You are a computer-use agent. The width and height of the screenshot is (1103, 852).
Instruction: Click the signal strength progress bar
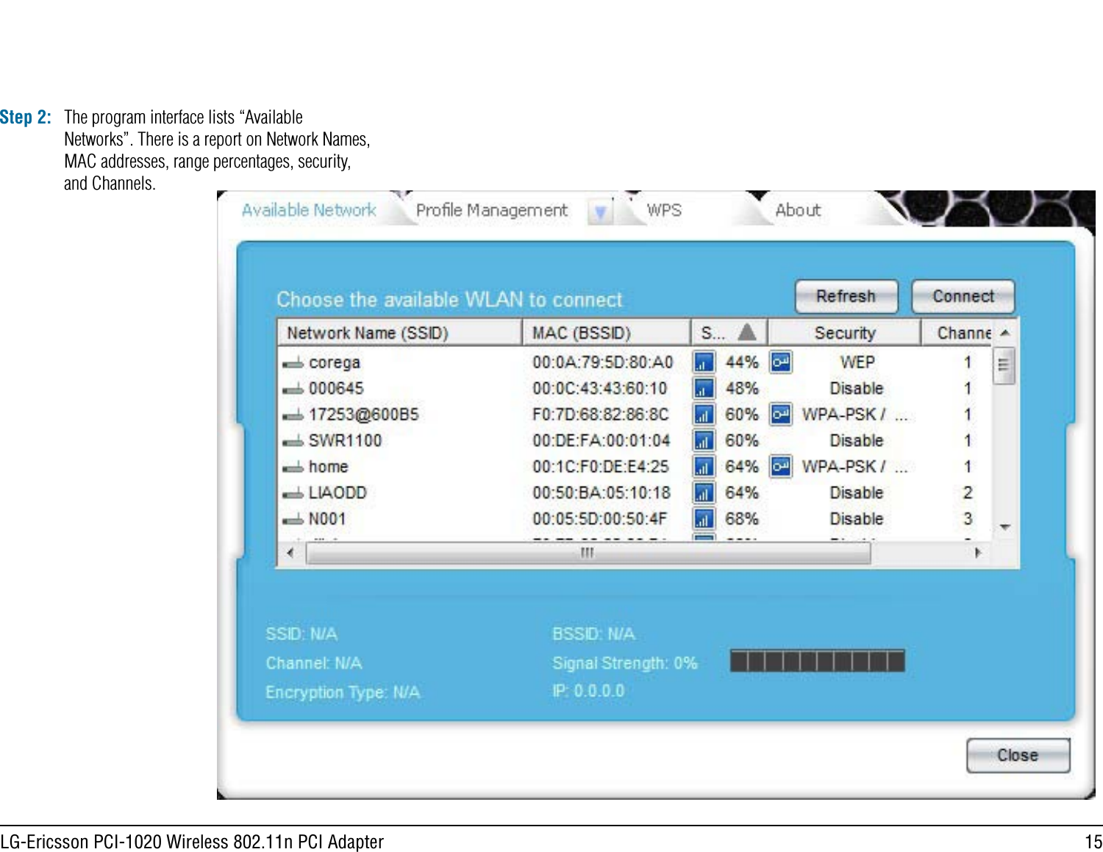pos(817,661)
